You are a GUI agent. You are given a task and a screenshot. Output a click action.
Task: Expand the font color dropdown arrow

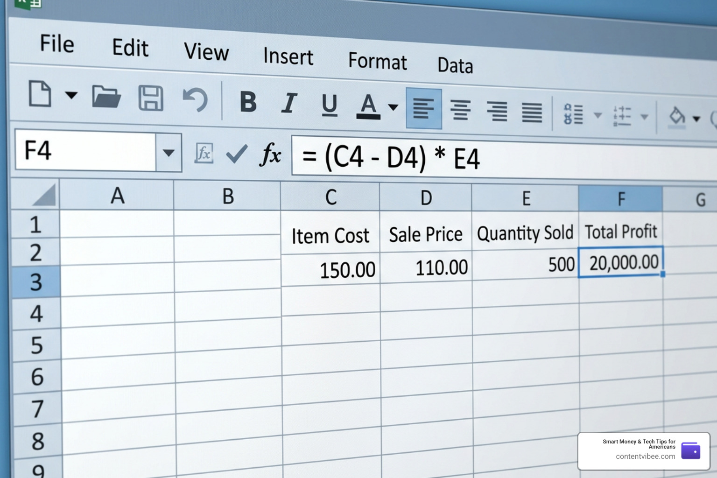(x=393, y=107)
